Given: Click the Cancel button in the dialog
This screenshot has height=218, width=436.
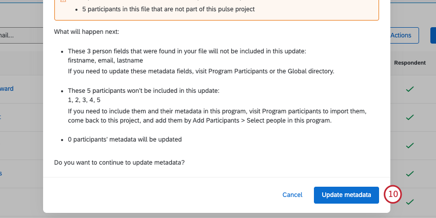Looking at the screenshot, I should (x=292, y=195).
